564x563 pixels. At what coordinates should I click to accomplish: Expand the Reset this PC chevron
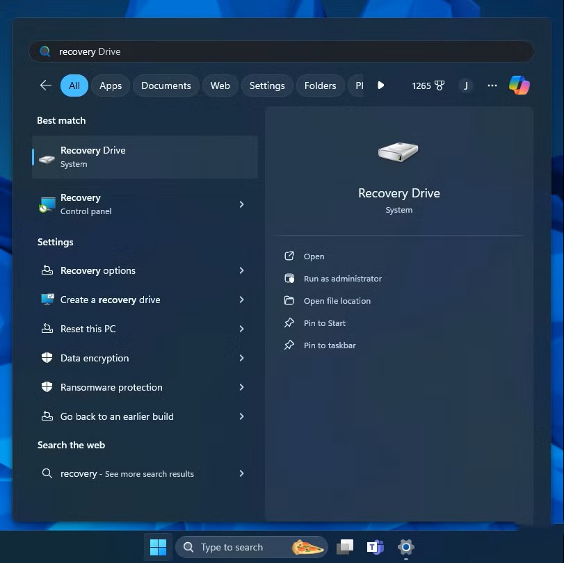241,329
